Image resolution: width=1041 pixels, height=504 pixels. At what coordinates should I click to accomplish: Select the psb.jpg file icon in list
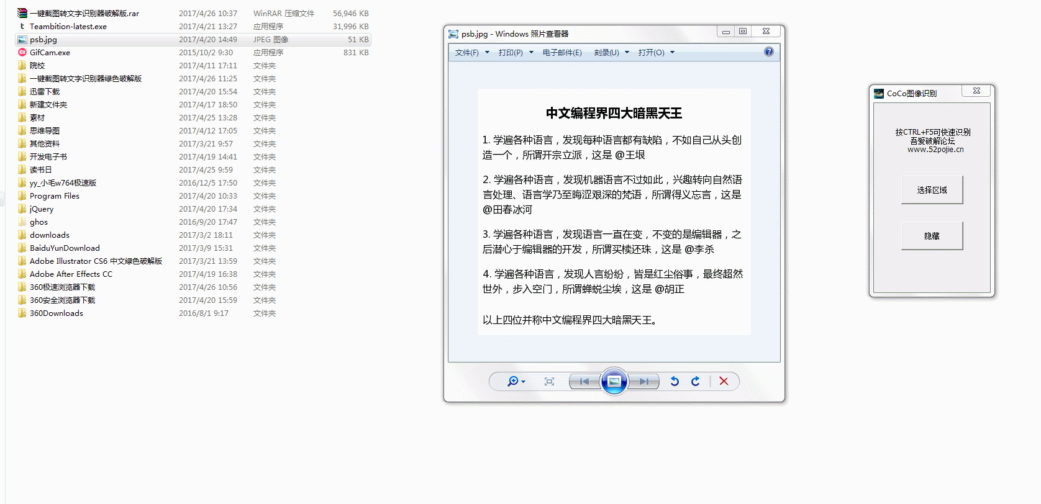tap(22, 39)
